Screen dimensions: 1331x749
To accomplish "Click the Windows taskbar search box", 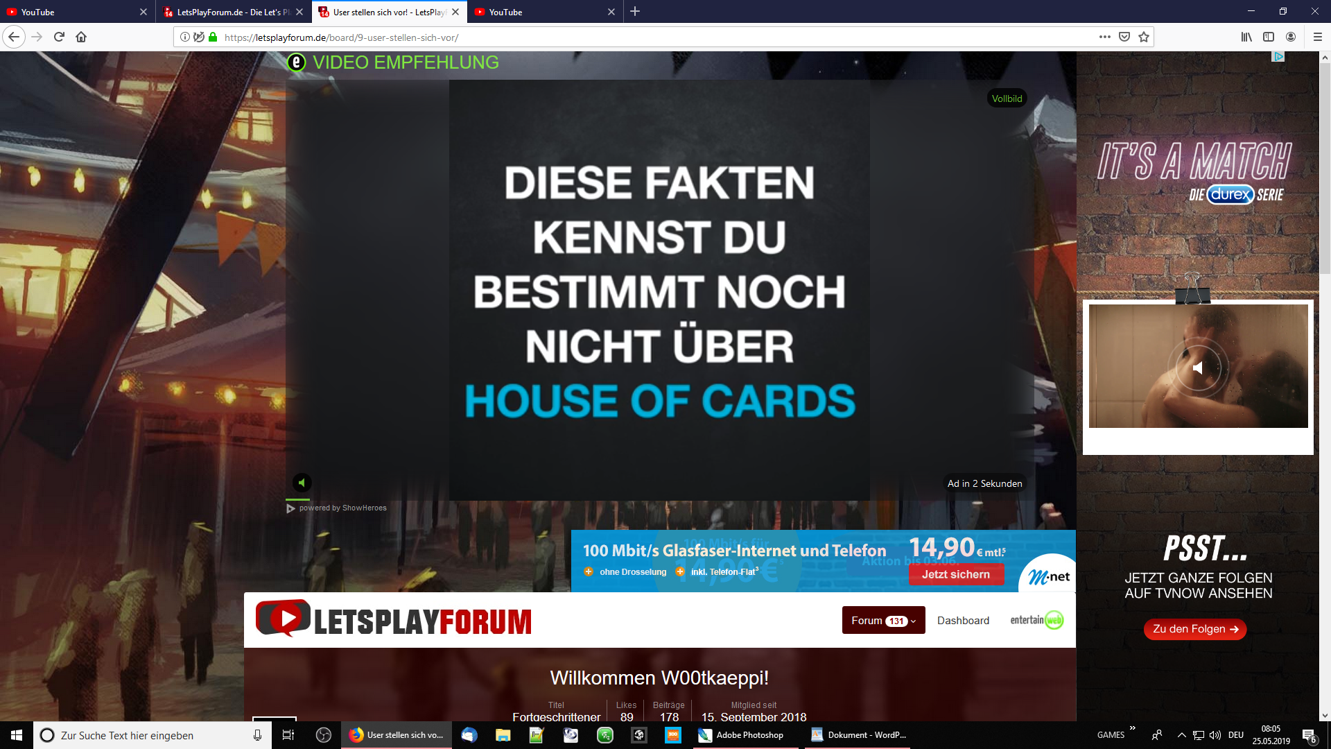I will coord(152,735).
